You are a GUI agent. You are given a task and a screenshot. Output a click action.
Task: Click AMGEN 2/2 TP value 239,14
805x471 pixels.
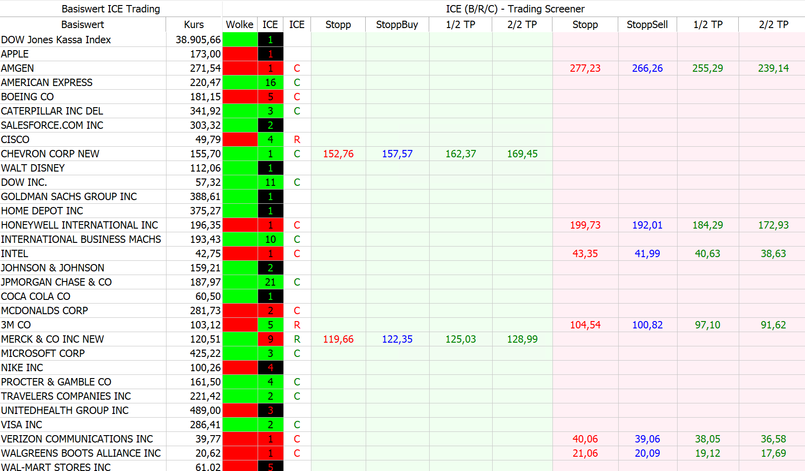click(773, 68)
